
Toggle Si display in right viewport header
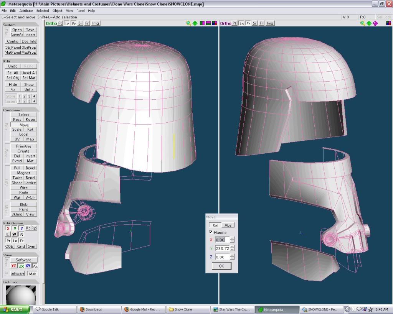pos(254,23)
